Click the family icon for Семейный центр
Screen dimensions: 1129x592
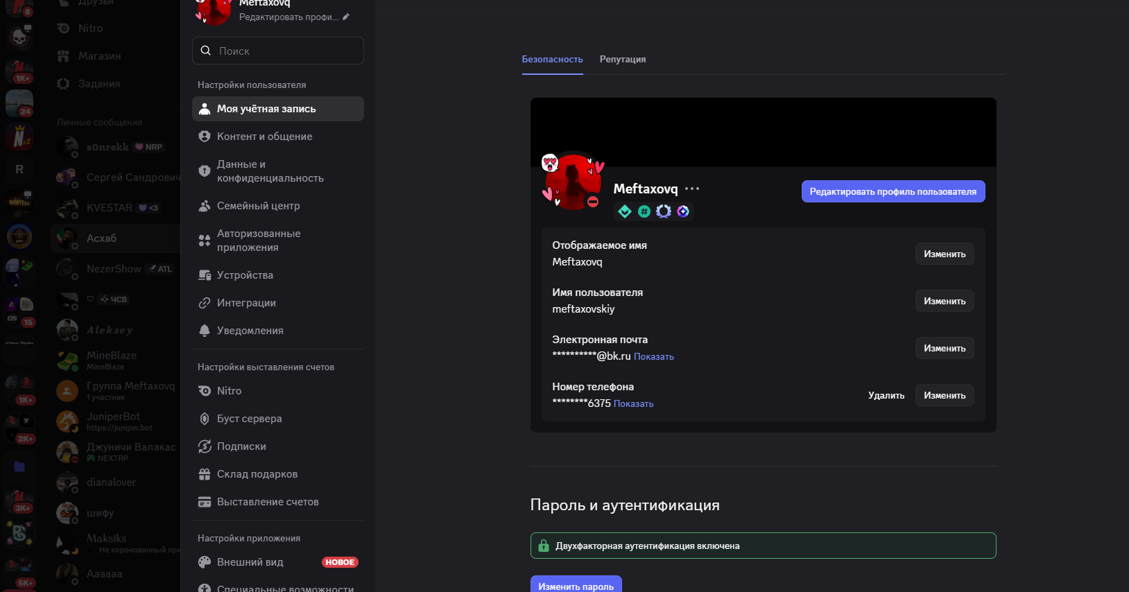tap(205, 206)
